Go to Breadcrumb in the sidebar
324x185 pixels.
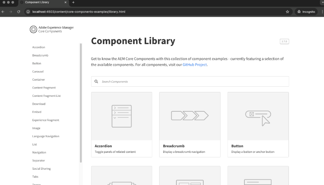point(40,55)
